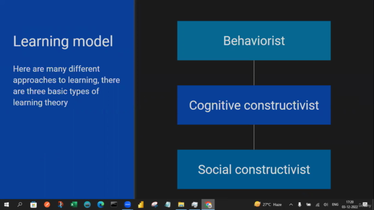This screenshot has height=210, width=374.
Task: Open the volume speaker tray icon
Action: (x=326, y=205)
